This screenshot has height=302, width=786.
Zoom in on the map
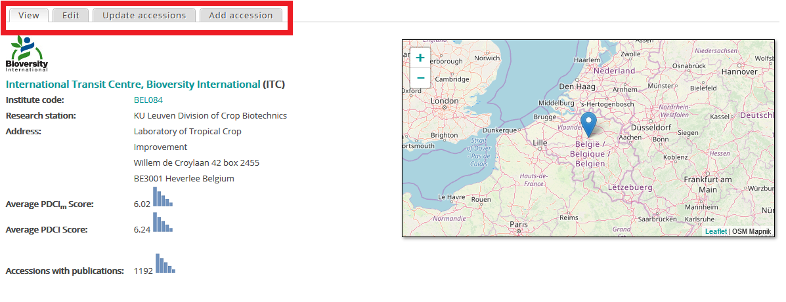pos(420,58)
